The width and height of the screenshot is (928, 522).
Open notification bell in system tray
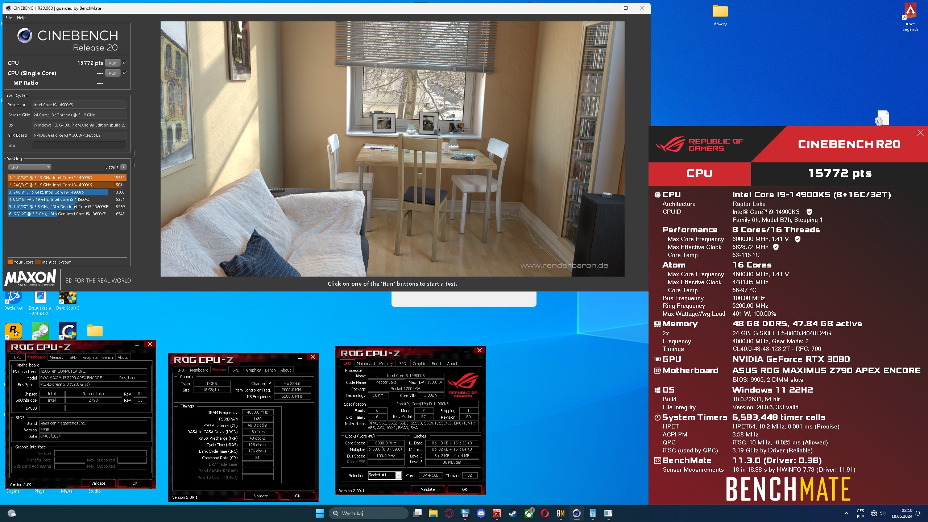pyautogui.click(x=918, y=513)
